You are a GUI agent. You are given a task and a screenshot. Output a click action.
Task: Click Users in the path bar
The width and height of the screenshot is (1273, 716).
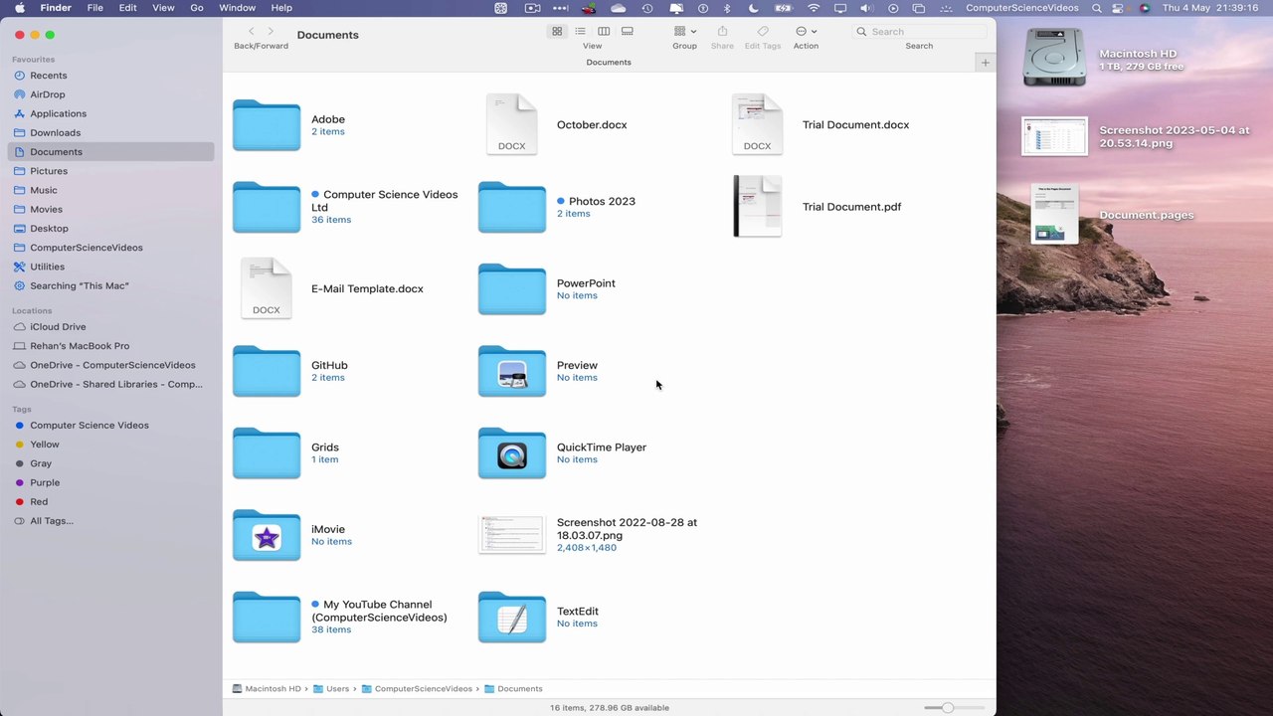[331, 688]
